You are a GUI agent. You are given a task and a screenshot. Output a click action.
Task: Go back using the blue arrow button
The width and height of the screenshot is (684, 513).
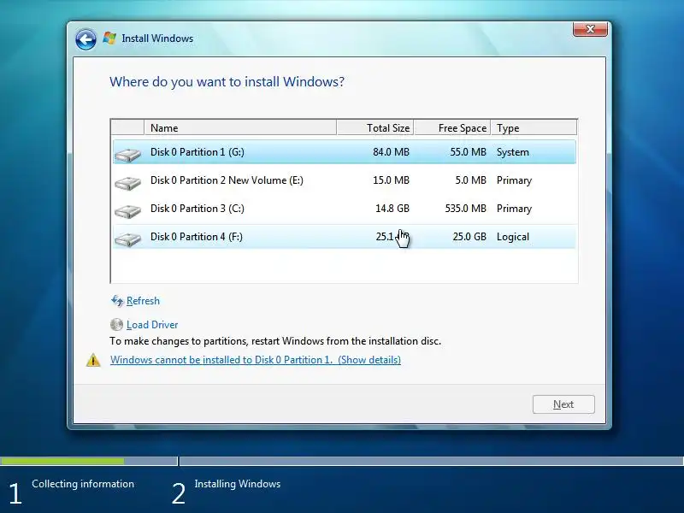[85, 39]
